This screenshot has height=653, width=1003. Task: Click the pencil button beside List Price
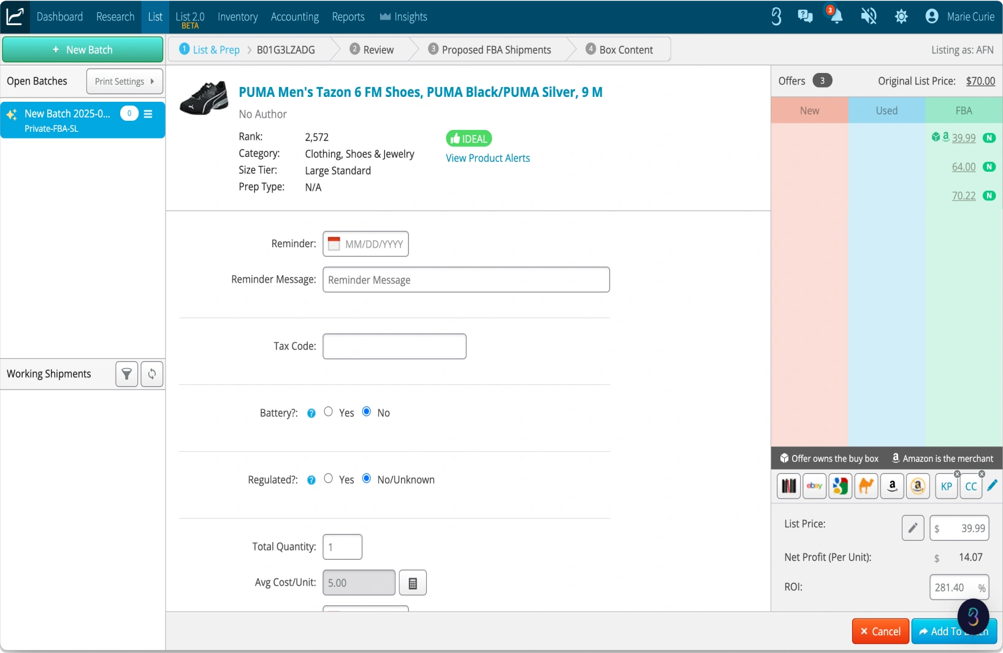pos(912,528)
